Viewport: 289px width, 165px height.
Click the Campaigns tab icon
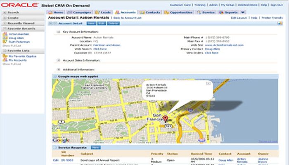pyautogui.click(x=69, y=12)
